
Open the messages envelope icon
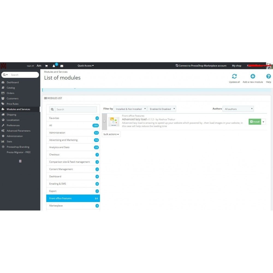[x=62, y=66]
